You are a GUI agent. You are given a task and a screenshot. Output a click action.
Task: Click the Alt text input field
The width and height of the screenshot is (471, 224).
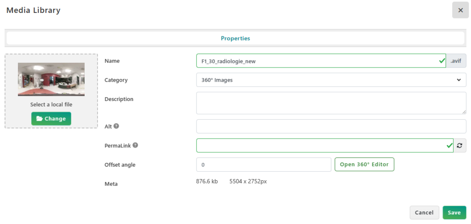(x=331, y=126)
